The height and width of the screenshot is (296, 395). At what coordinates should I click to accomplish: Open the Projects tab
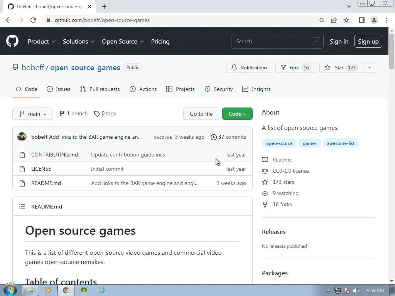pyautogui.click(x=181, y=89)
